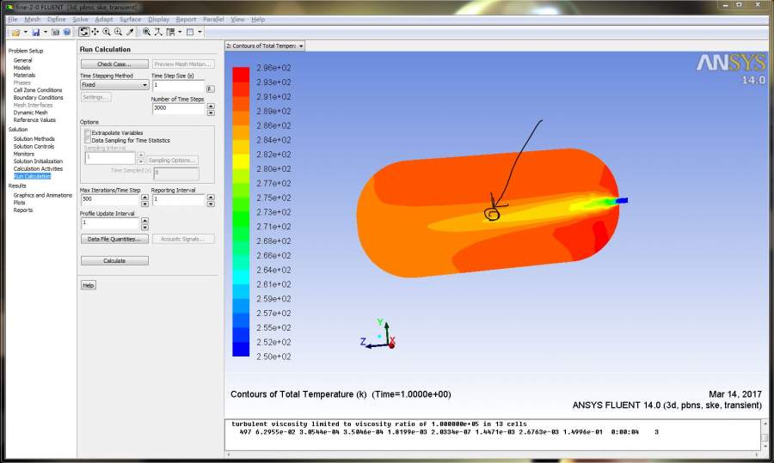Select the zoom in magnifier tool
This screenshot has width=774, height=463.
click(x=107, y=32)
